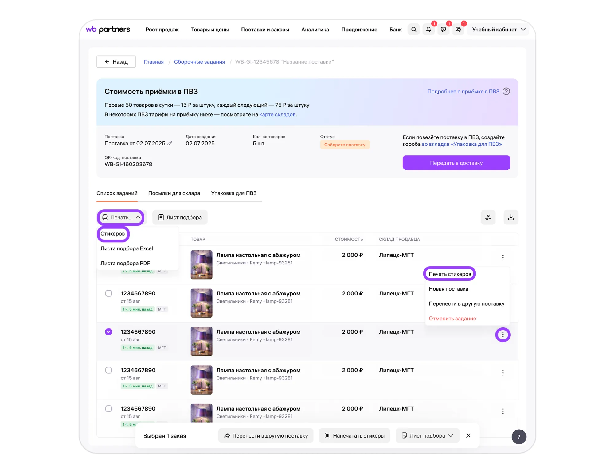Check the fourth order row checkbox
Image resolution: width=614 pixels, height=472 pixels.
[x=108, y=370]
